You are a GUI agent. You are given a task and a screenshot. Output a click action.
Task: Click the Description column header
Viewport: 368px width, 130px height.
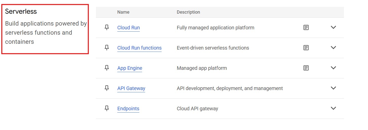click(188, 12)
